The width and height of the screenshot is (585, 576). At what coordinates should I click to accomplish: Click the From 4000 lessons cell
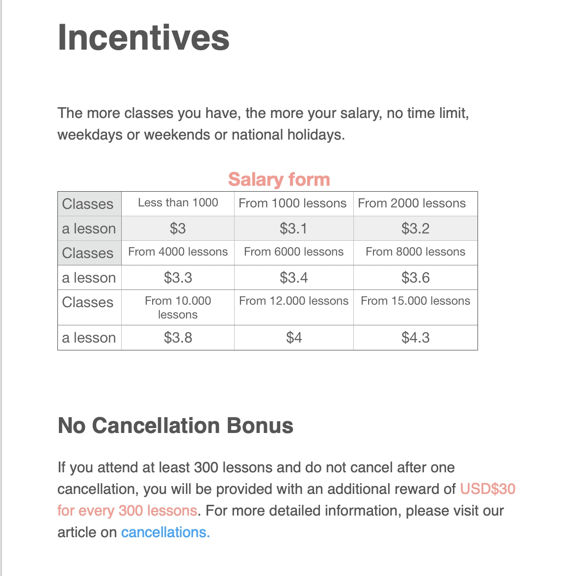[x=178, y=253]
